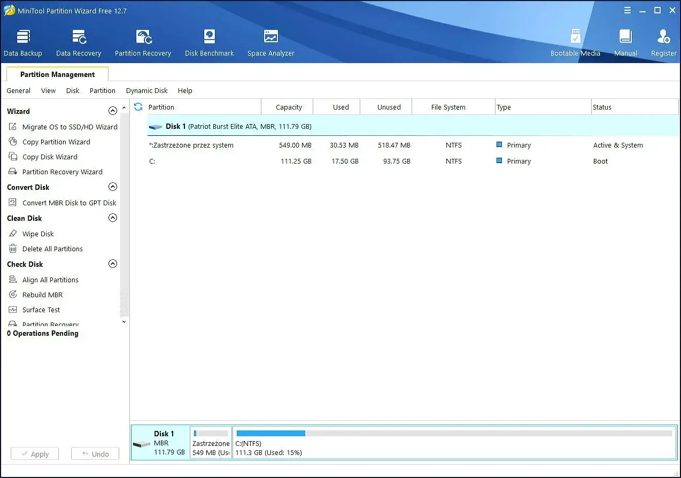Select the Zastrzeżone przez system partition row
The width and height of the screenshot is (681, 478).
pyautogui.click(x=413, y=145)
